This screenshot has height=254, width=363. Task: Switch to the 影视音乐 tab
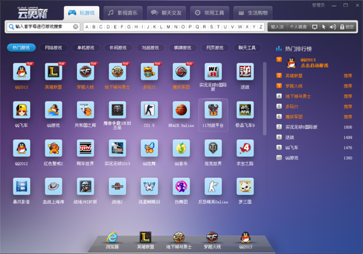point(123,13)
